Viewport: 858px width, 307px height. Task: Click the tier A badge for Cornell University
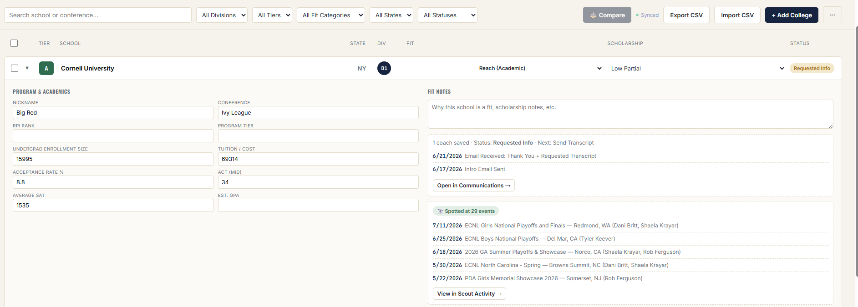46,68
